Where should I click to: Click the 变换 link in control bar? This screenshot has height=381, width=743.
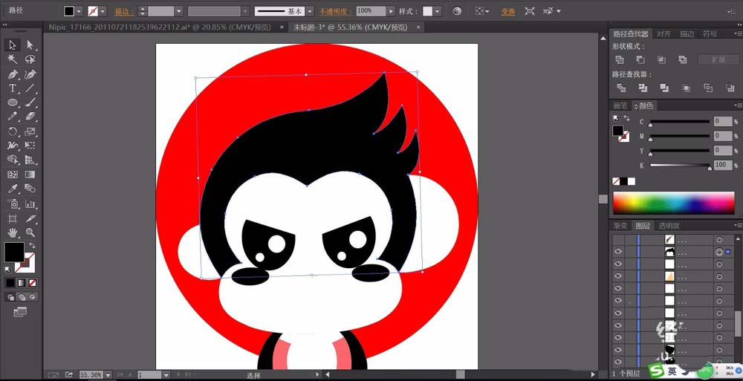pos(508,11)
